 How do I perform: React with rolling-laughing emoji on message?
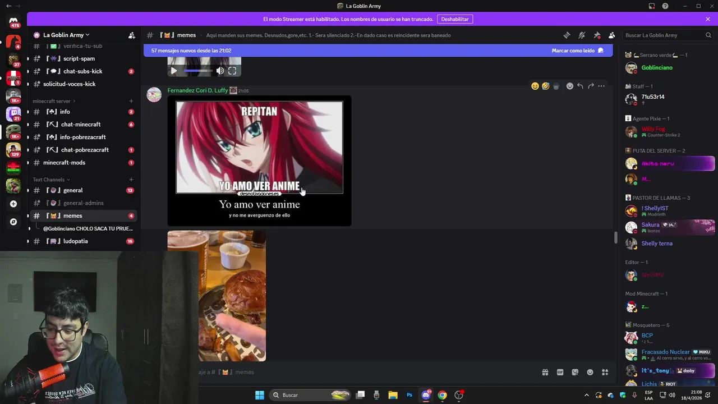coord(545,86)
